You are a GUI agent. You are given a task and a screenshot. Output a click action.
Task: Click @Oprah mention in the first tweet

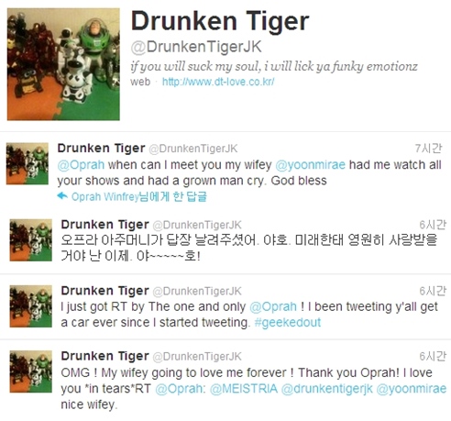tap(81, 165)
